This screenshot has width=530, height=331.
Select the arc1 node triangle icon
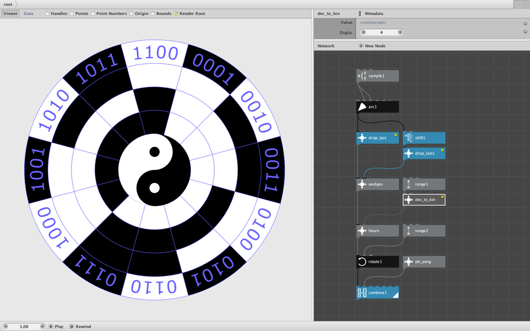(x=362, y=107)
